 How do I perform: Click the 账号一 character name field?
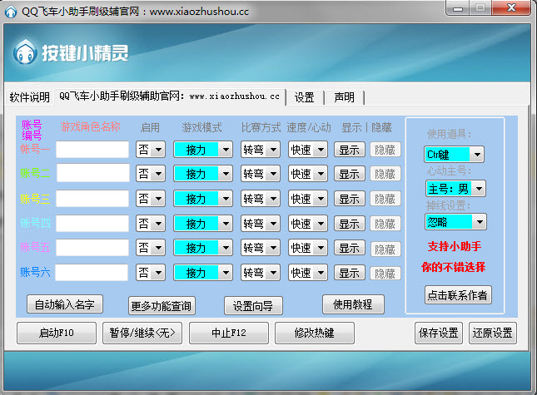pos(92,150)
